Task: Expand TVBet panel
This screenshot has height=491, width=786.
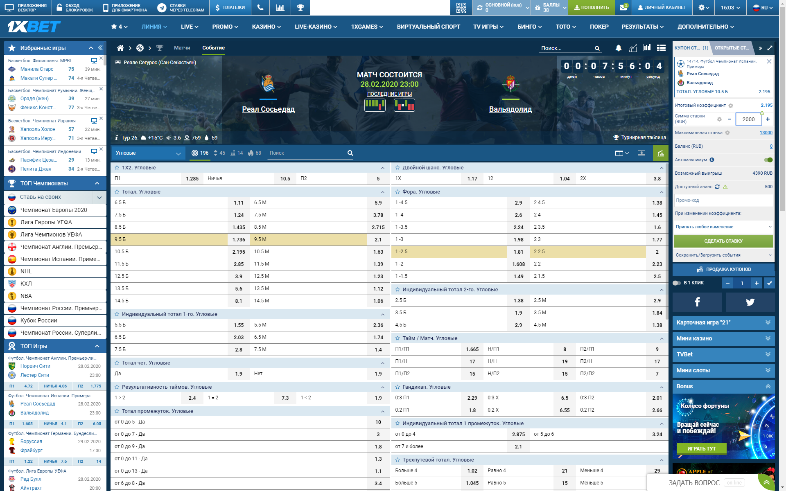Action: (x=723, y=354)
